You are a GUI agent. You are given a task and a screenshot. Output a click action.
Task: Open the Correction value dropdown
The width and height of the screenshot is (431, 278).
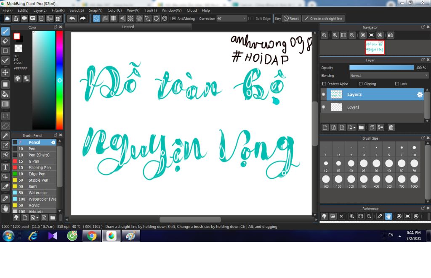(x=245, y=19)
